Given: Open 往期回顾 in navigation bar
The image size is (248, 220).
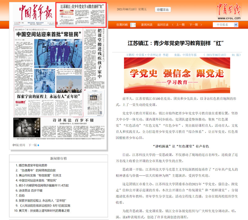Looking at the screenshot, I should pyautogui.click(x=122, y=25).
